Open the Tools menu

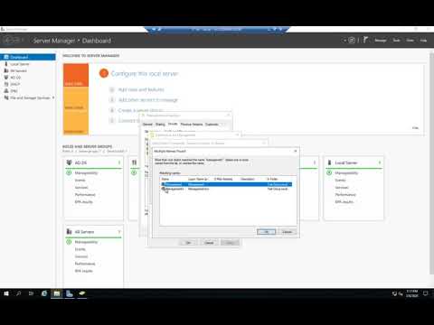[x=396, y=41]
